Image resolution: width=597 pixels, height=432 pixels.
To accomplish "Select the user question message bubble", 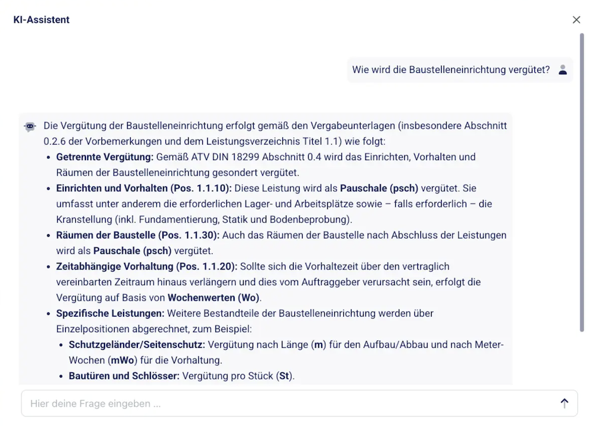I will (451, 70).
